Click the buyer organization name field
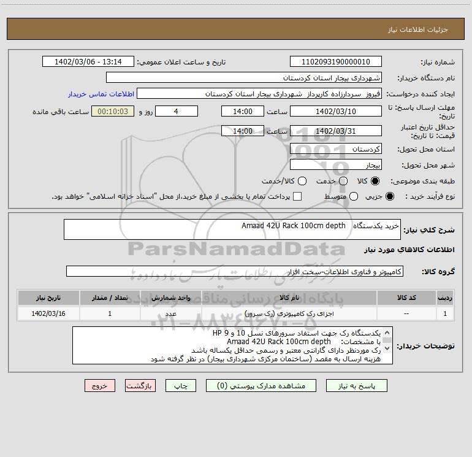The image size is (472, 457). 244,78
